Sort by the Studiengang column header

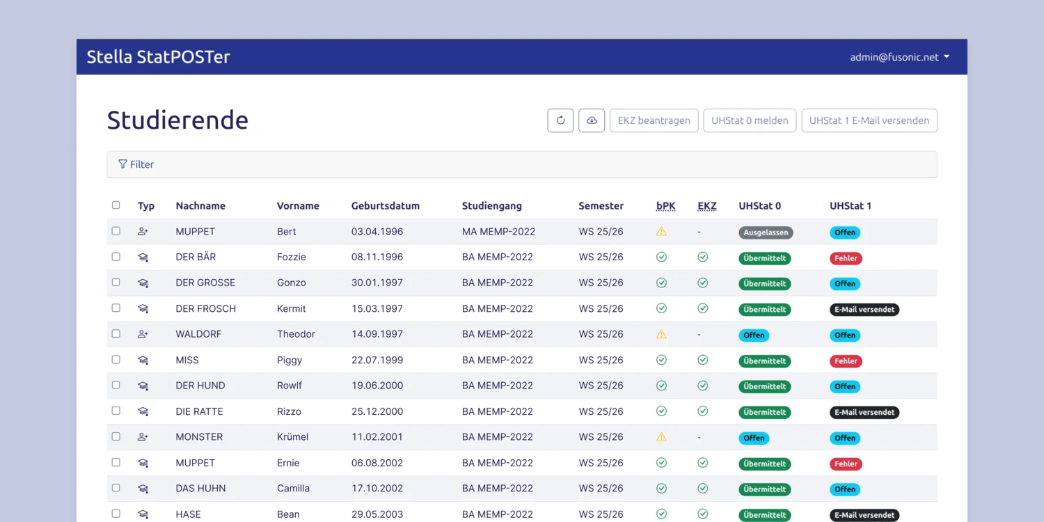click(x=492, y=206)
